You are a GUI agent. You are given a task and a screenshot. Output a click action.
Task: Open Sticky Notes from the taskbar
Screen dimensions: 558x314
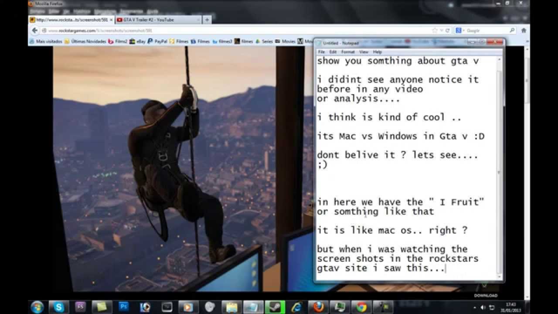point(102,307)
